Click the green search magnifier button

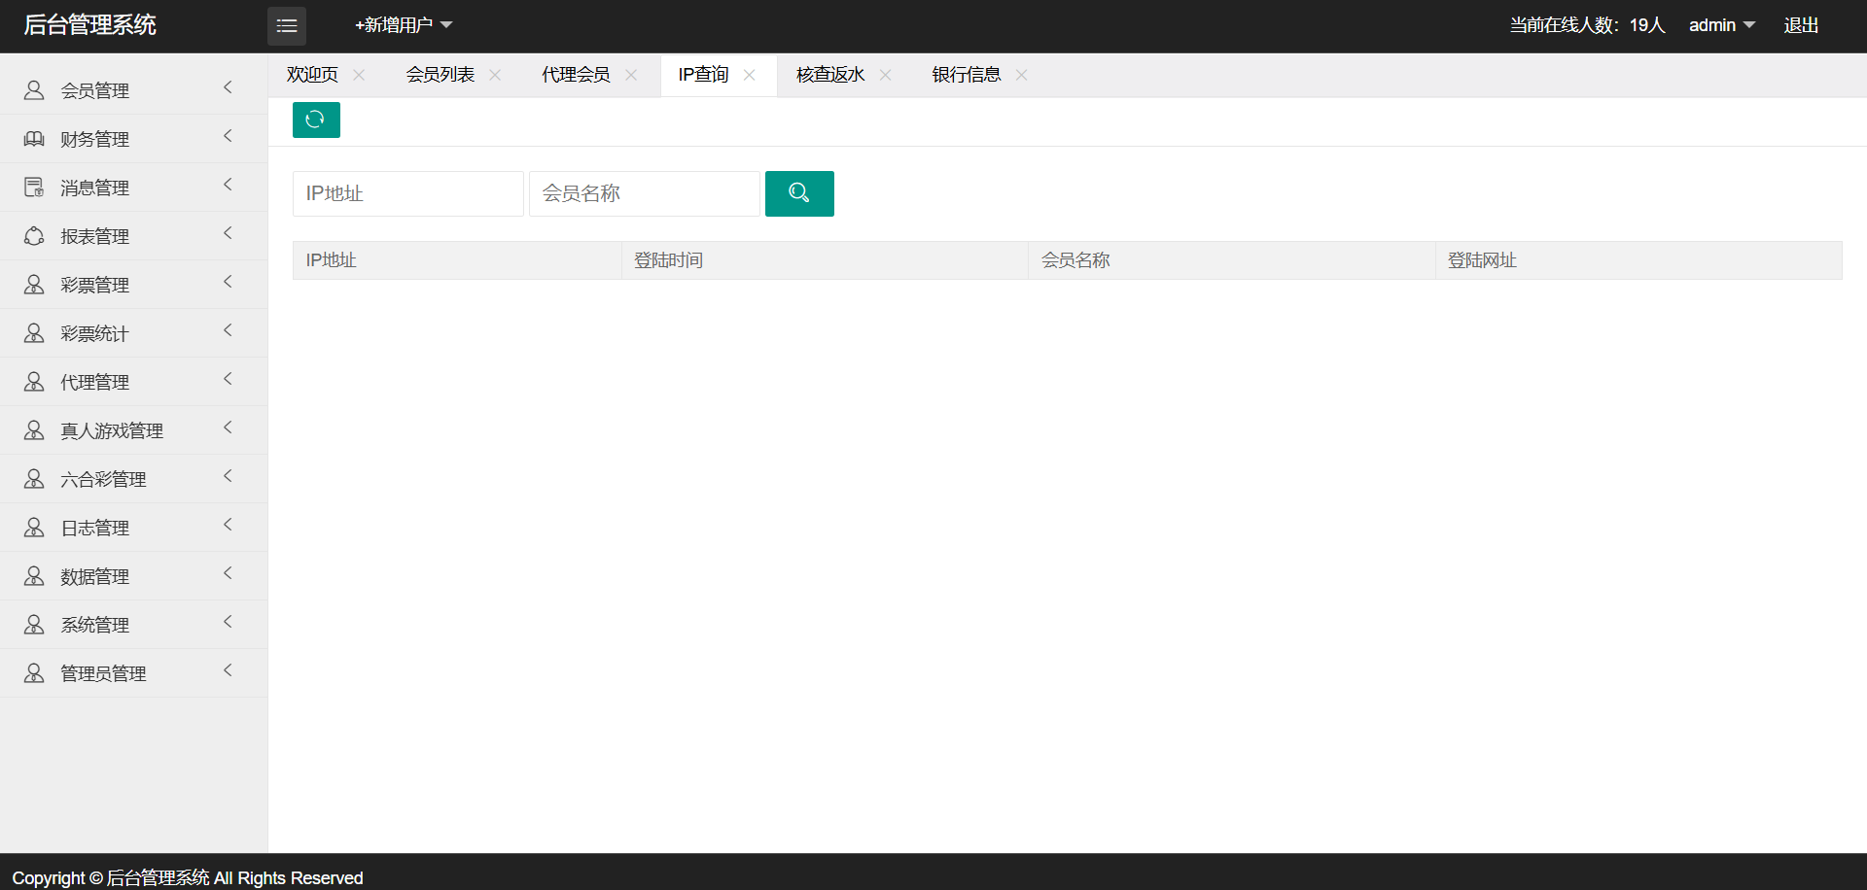pos(799,193)
